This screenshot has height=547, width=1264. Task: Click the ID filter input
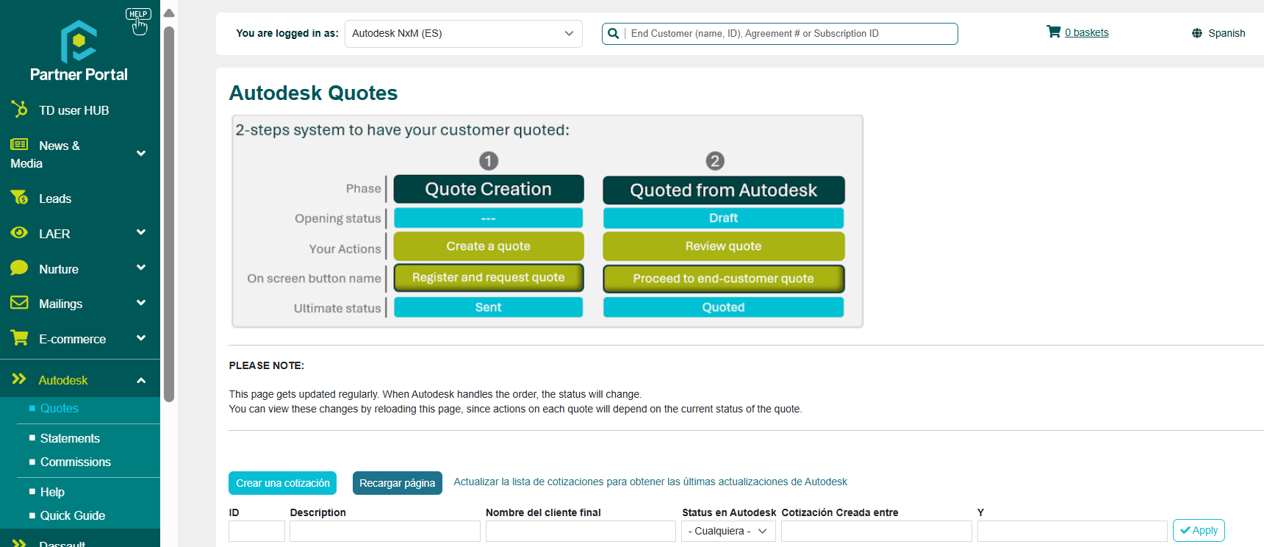coord(256,531)
